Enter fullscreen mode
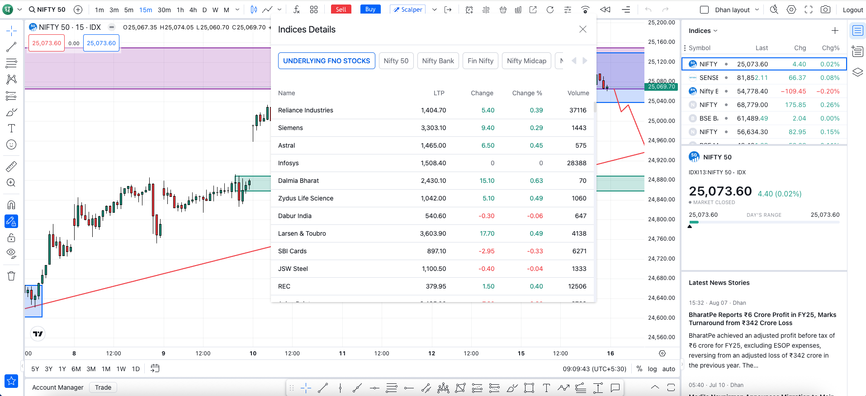Screen dimensions: 866x396 809,9
